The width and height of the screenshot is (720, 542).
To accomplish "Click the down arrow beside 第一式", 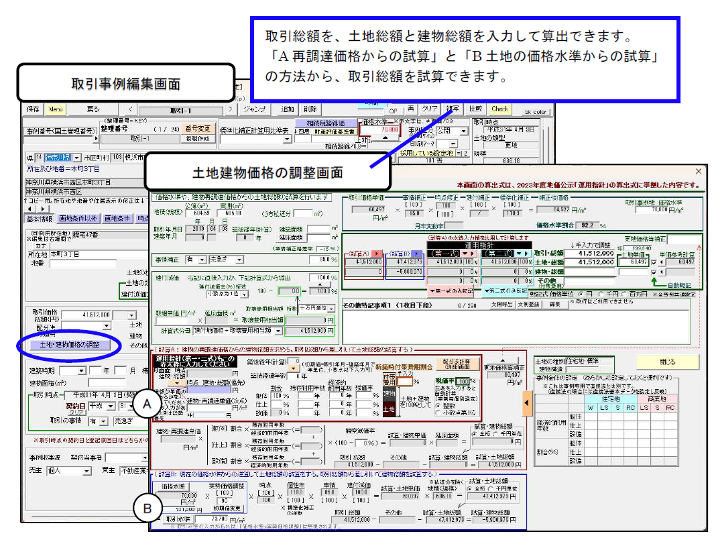I will tap(465, 254).
